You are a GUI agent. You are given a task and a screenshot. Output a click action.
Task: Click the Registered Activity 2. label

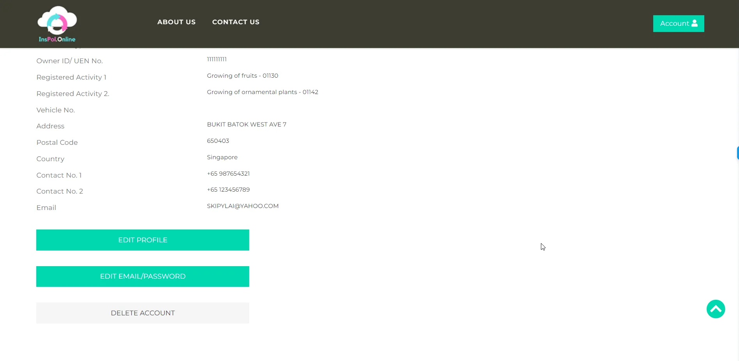coord(73,94)
